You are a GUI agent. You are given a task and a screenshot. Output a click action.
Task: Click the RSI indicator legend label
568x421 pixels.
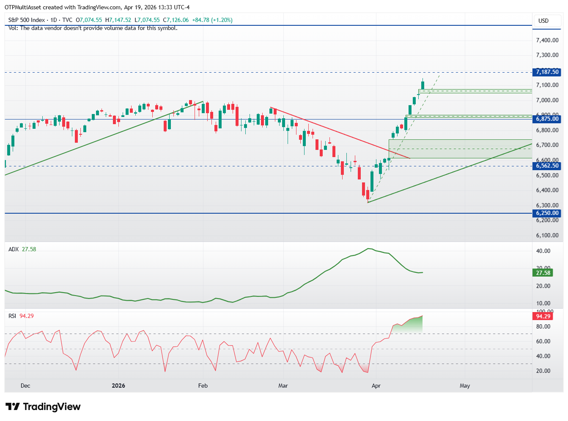pyautogui.click(x=12, y=316)
